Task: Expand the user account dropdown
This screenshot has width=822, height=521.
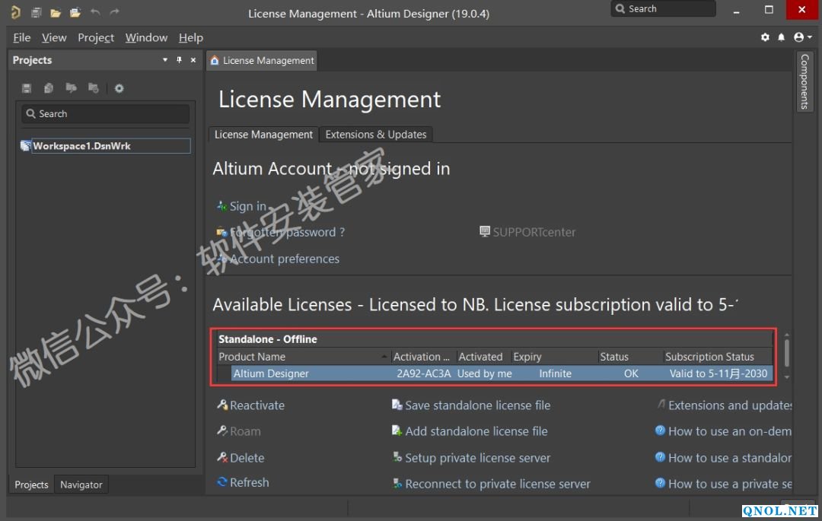Action: [x=802, y=37]
